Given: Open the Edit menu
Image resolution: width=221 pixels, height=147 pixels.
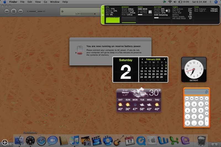Looking at the screenshot, I should (x=30, y=2).
